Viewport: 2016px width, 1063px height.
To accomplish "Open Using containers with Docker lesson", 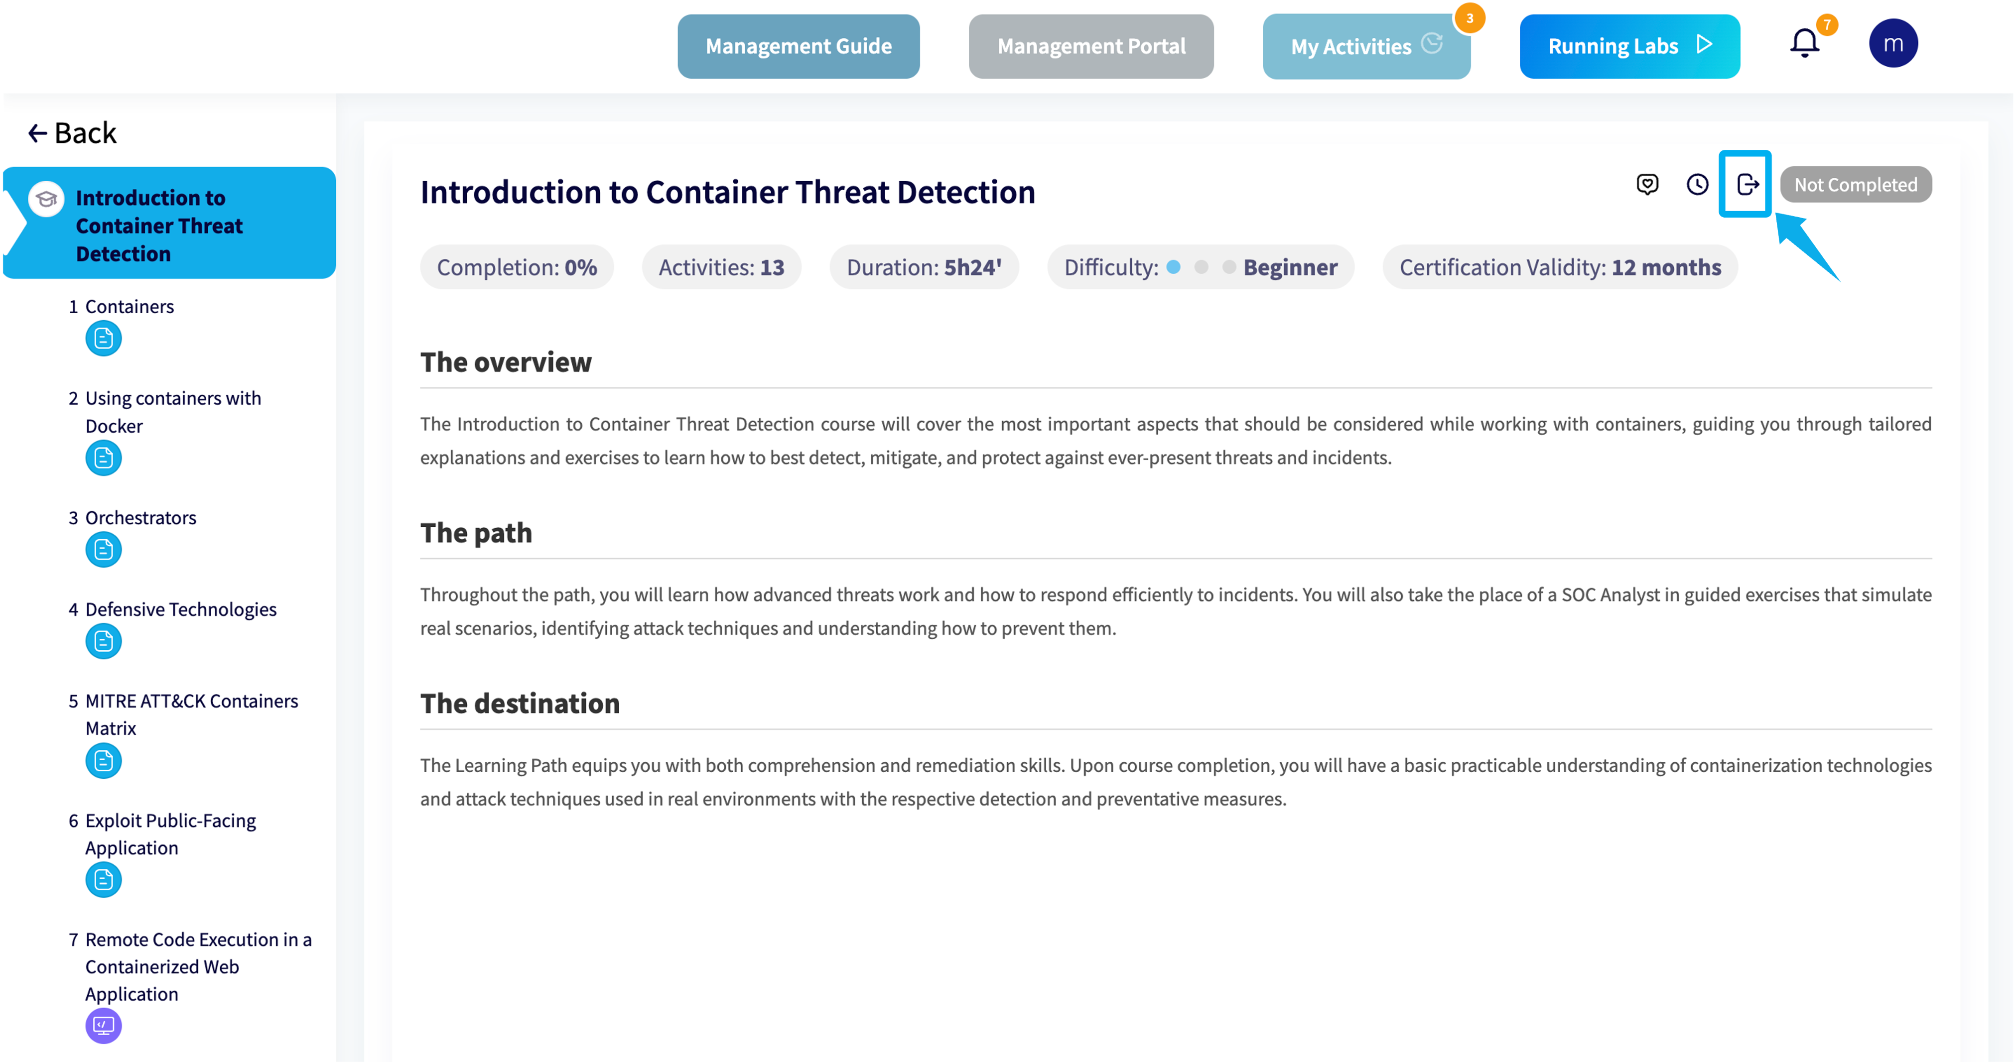I will coord(172,411).
